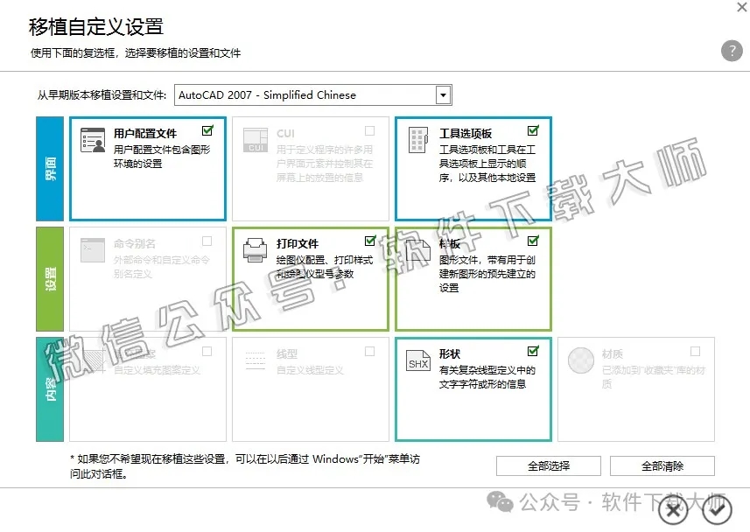Click the 命令别名 command alias icon
Viewport: 750px width, 532px height.
[92, 249]
